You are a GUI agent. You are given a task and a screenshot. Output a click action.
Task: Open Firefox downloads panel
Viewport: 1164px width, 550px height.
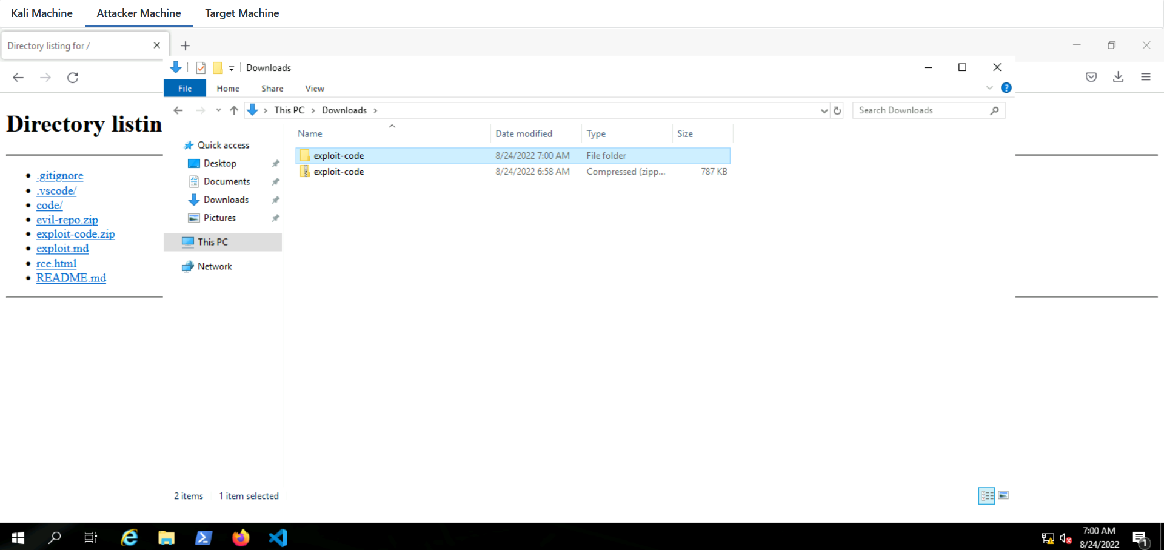pos(1119,77)
